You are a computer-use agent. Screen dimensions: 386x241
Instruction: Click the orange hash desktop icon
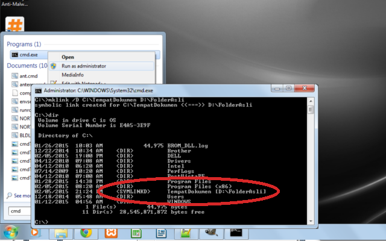[x=14, y=25]
